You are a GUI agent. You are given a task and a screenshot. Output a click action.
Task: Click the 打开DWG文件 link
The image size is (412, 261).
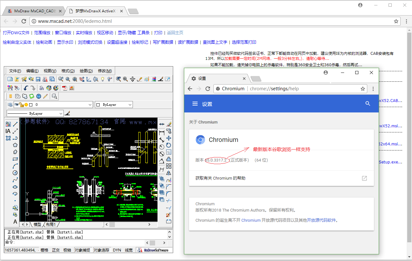pyautogui.click(x=15, y=33)
